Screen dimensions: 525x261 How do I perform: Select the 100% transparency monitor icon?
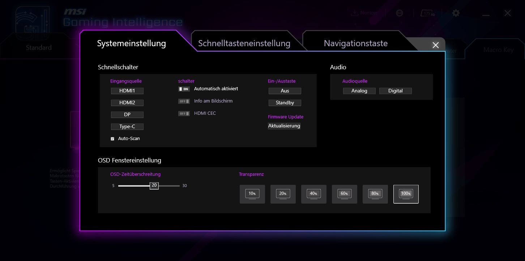point(406,194)
